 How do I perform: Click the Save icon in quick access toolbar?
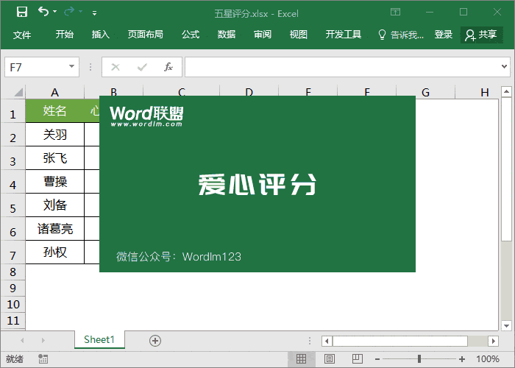[21, 12]
